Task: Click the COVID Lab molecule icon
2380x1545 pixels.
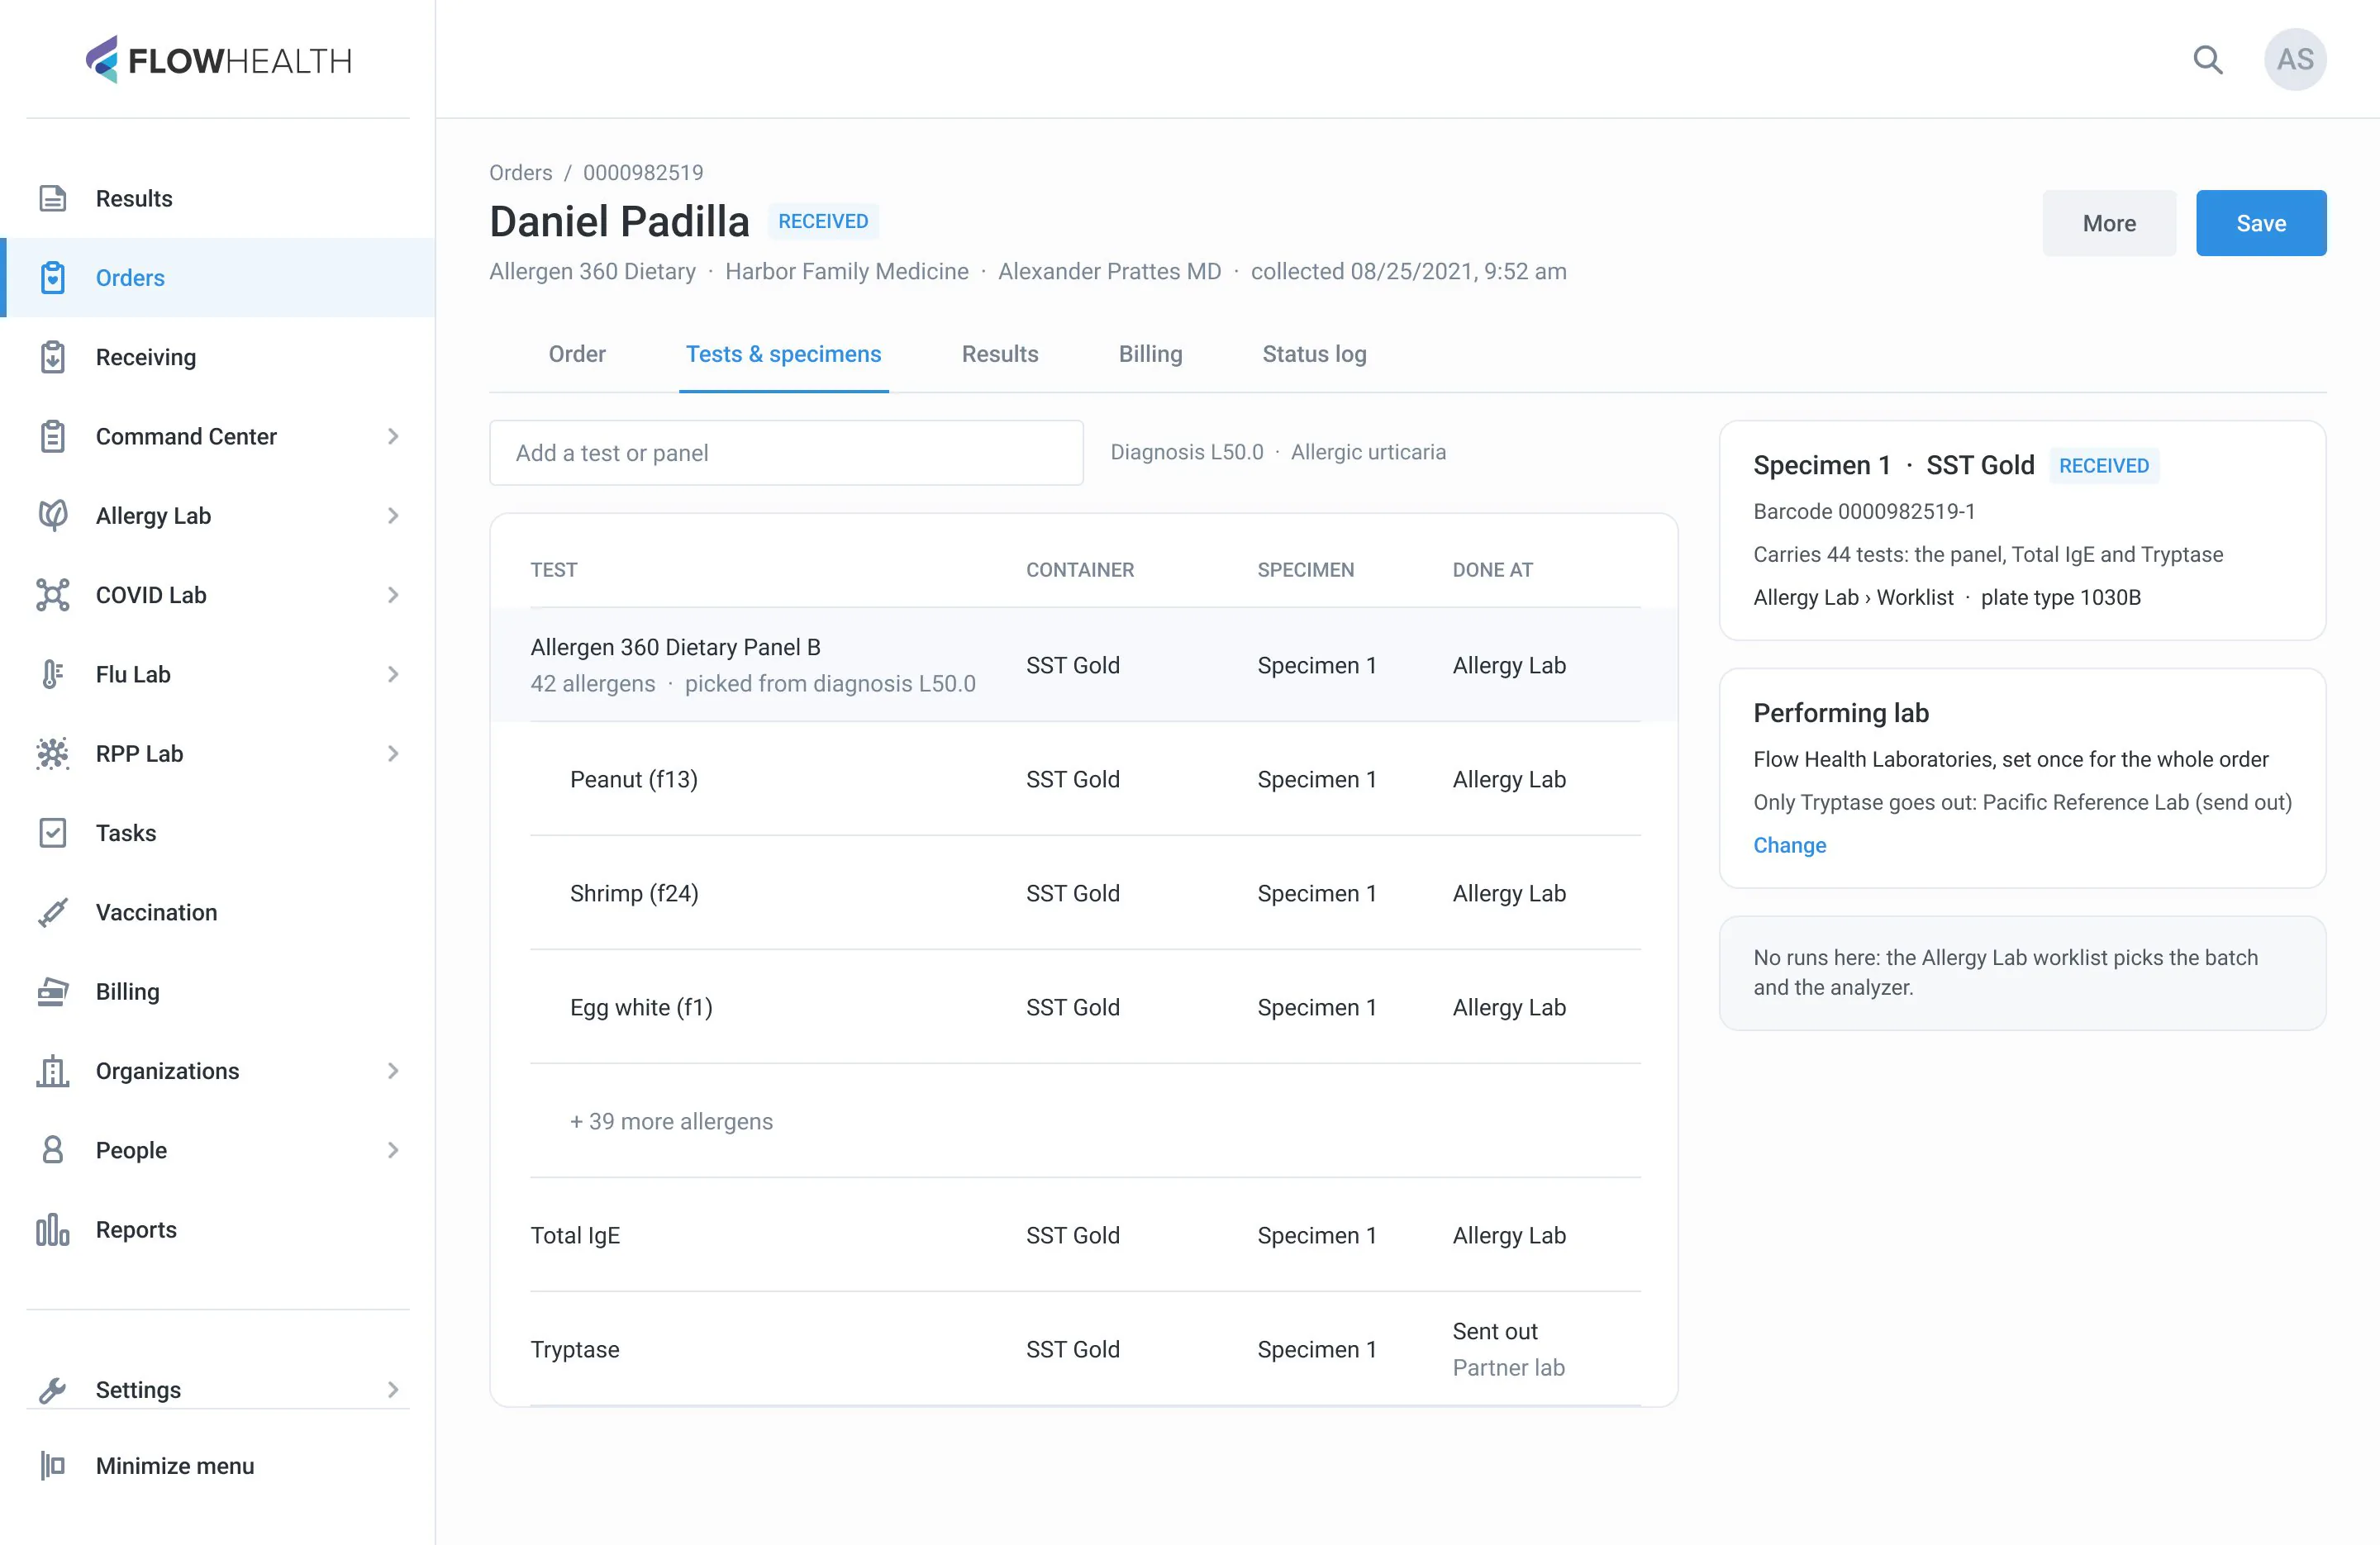Action: click(53, 595)
